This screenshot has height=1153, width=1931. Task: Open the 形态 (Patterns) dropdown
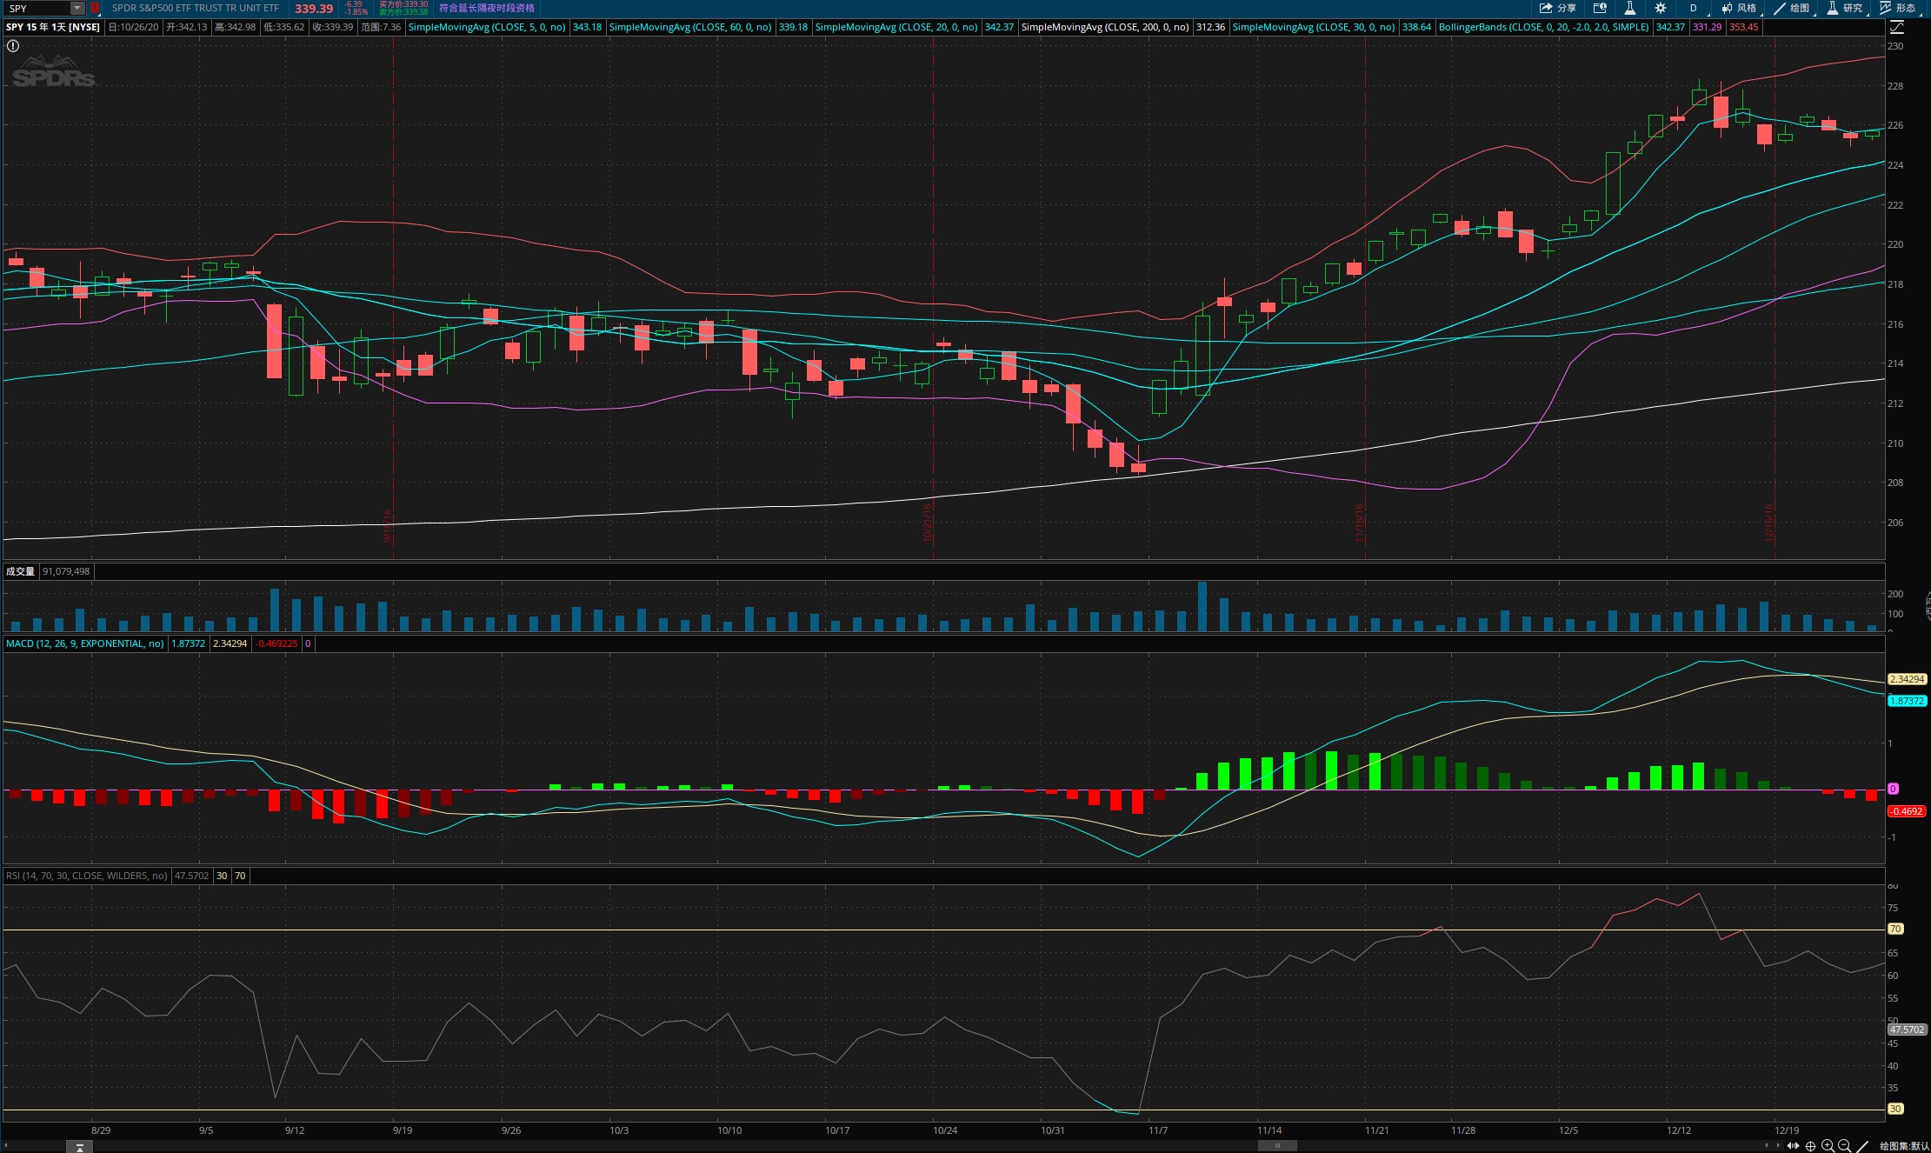click(x=1898, y=8)
